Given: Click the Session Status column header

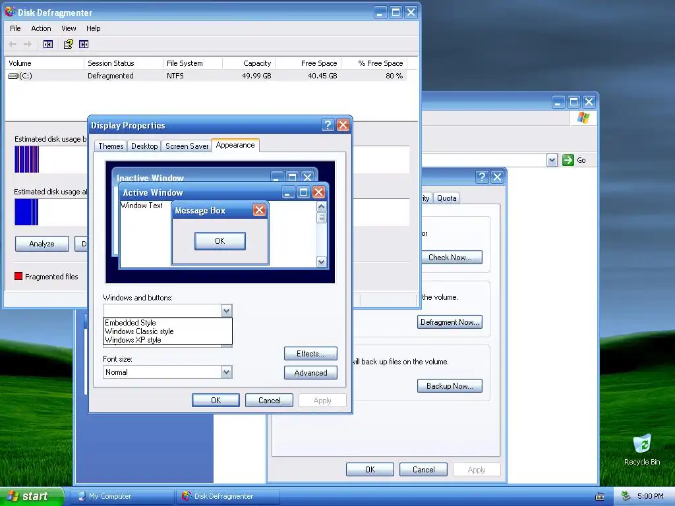Looking at the screenshot, I should point(123,63).
